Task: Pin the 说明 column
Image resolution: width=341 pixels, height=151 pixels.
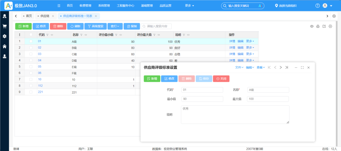Action: tap(188, 35)
